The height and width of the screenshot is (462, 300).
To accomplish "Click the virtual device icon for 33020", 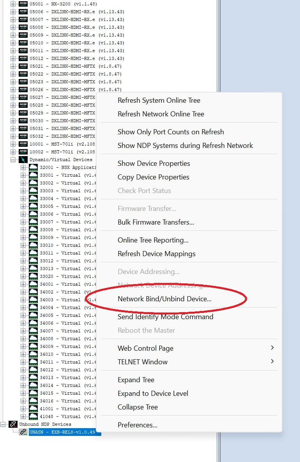I will tap(34, 276).
